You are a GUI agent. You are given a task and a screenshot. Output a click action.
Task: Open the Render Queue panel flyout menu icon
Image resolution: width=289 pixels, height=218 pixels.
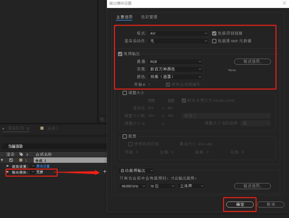pyautogui.click(x=28, y=128)
